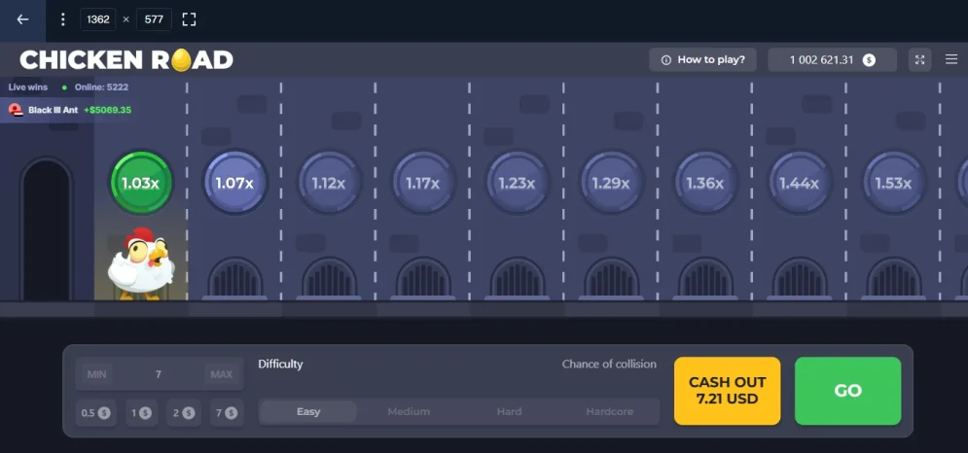Click the chicken character

pyautogui.click(x=140, y=263)
